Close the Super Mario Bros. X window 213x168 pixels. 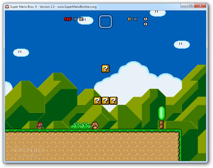200,6
